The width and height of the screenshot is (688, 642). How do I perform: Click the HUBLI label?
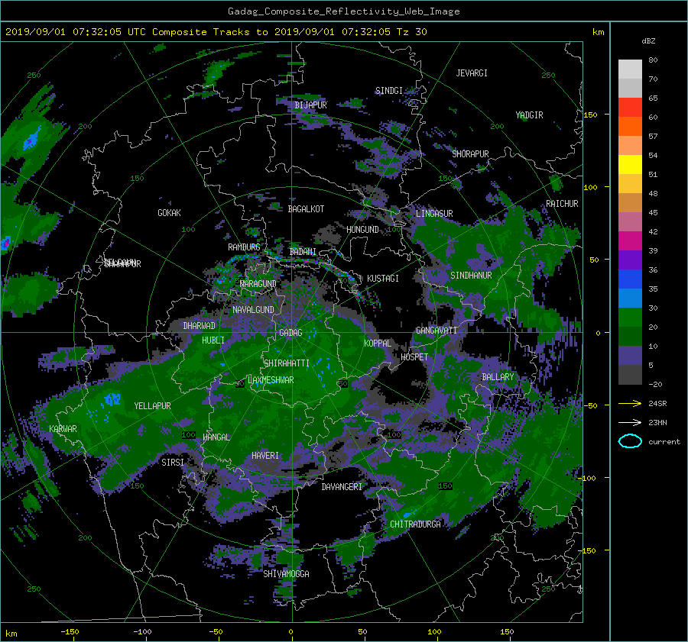(213, 340)
